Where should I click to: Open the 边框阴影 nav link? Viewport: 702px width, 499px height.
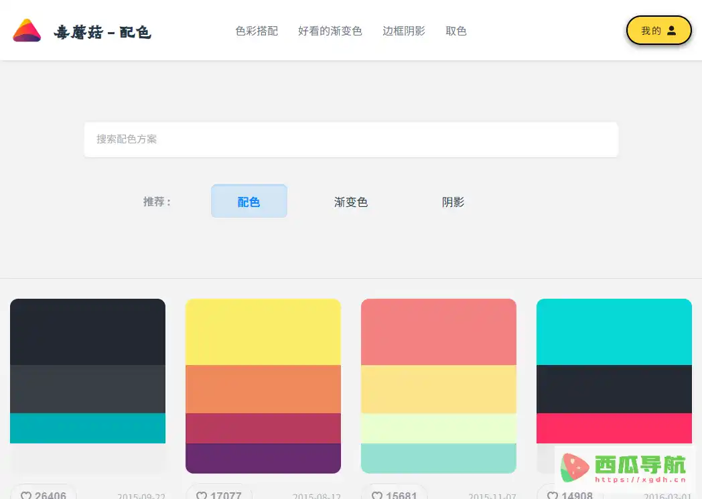tap(403, 31)
